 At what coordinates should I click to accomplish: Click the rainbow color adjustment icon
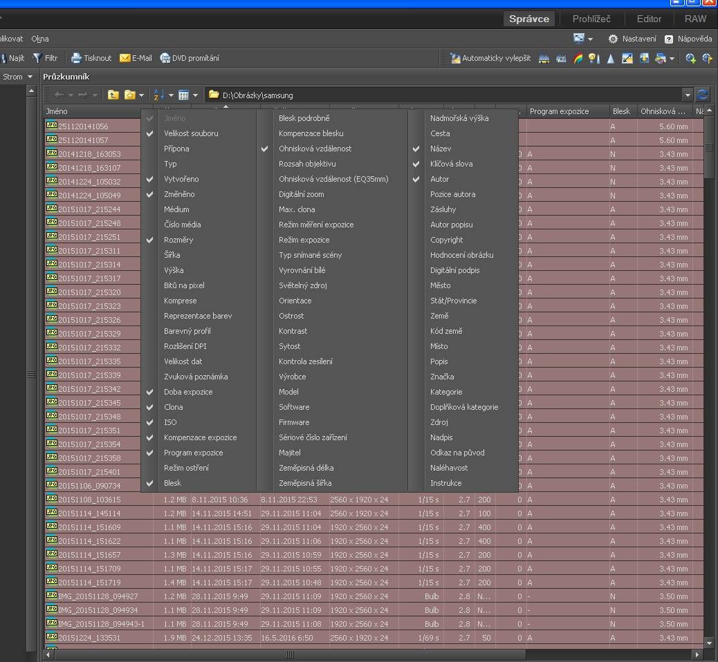point(578,58)
